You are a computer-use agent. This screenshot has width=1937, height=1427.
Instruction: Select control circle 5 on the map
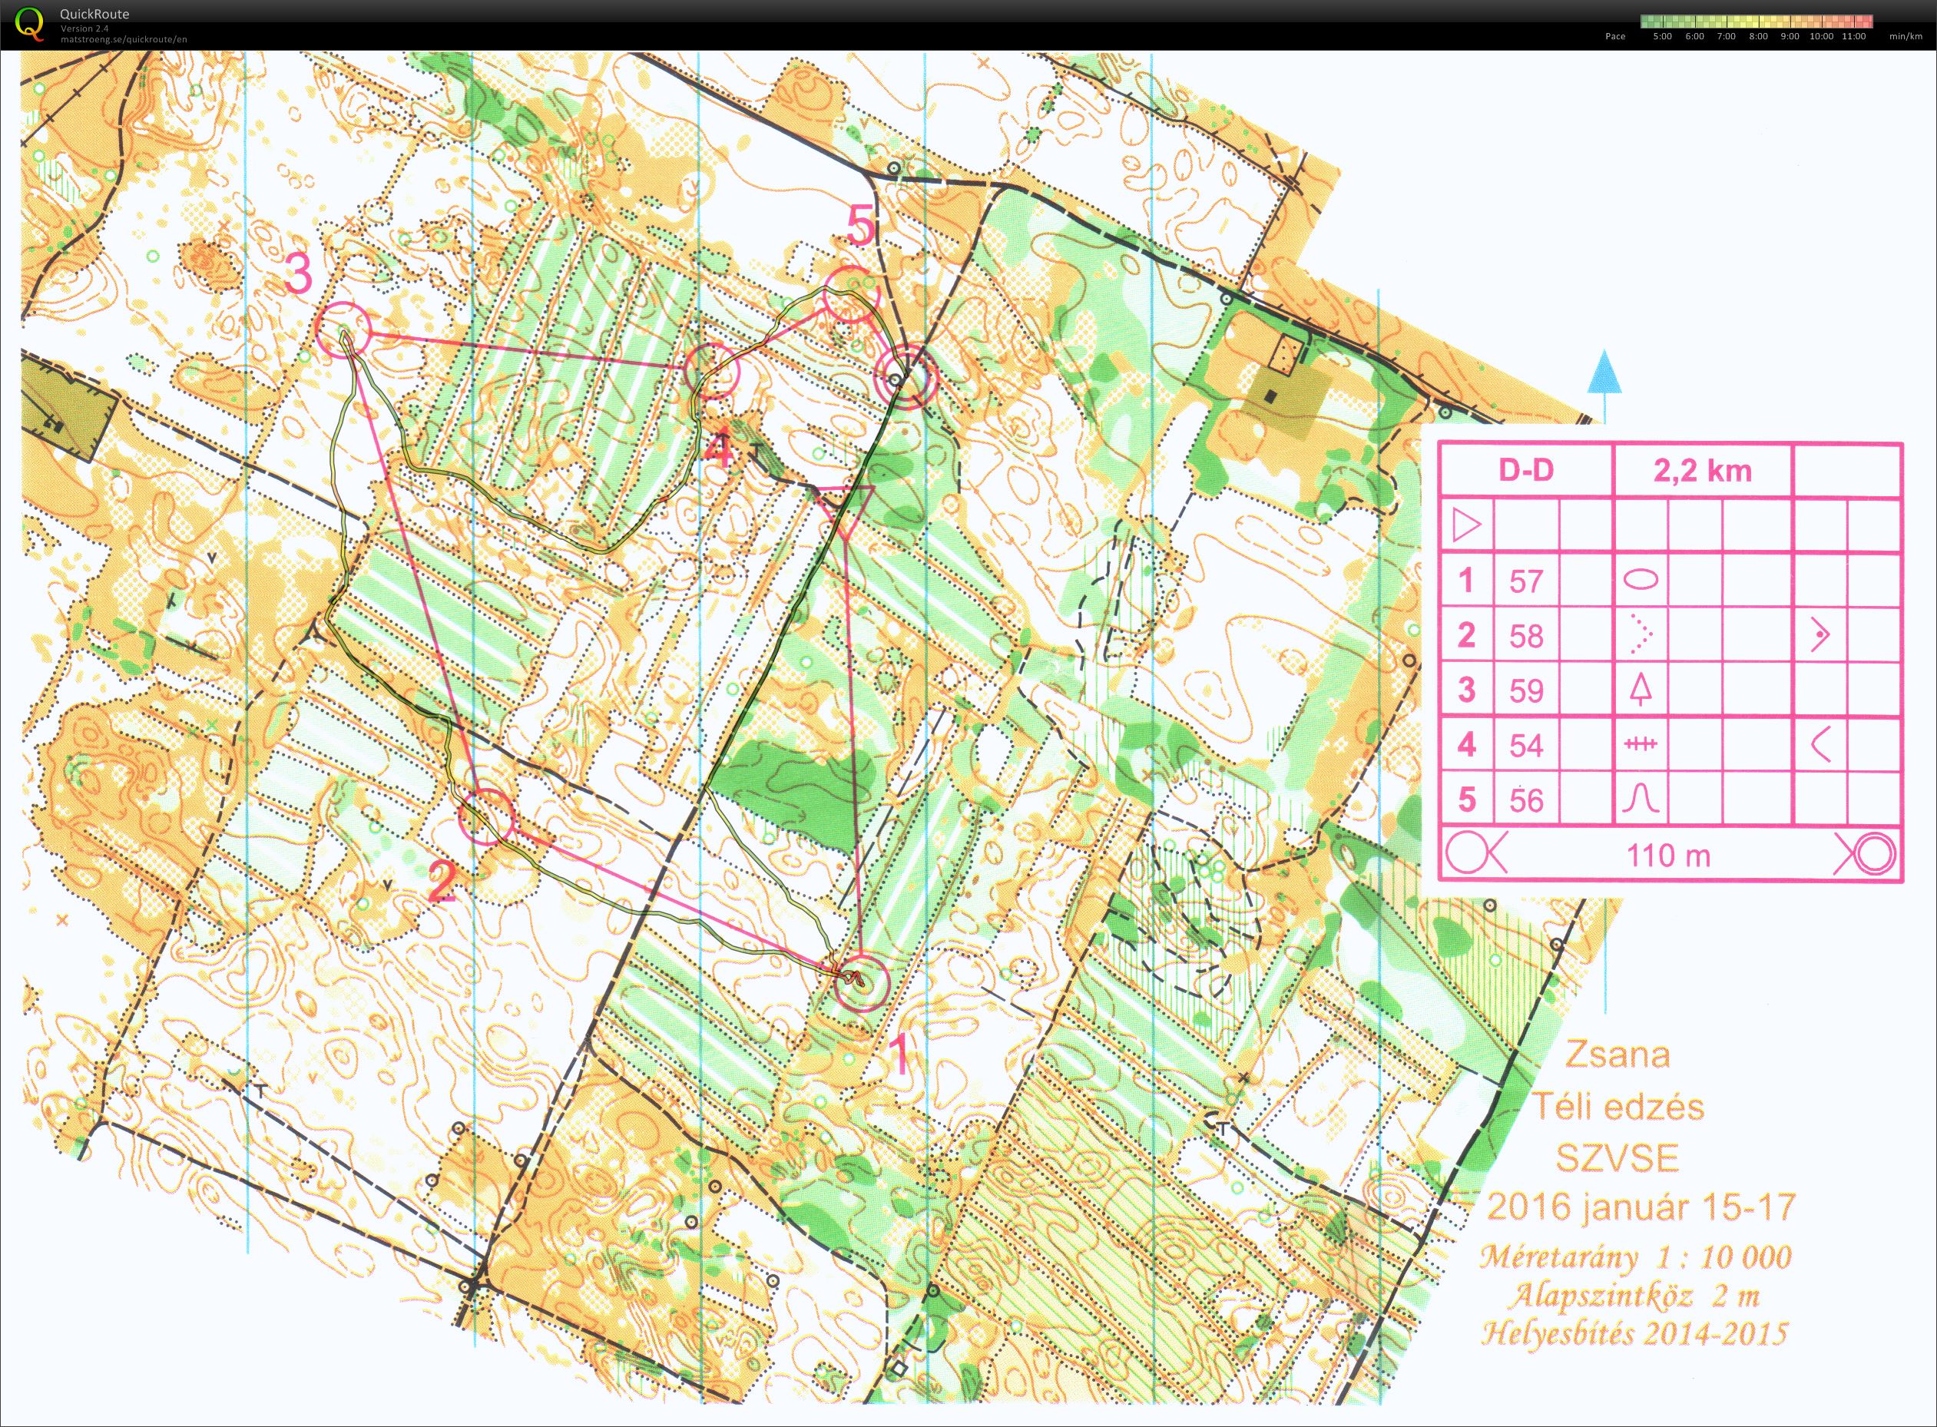pos(851,296)
